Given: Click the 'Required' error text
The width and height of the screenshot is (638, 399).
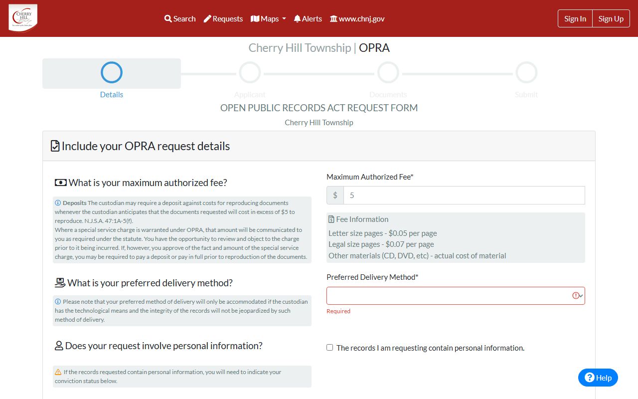Looking at the screenshot, I should (x=338, y=311).
